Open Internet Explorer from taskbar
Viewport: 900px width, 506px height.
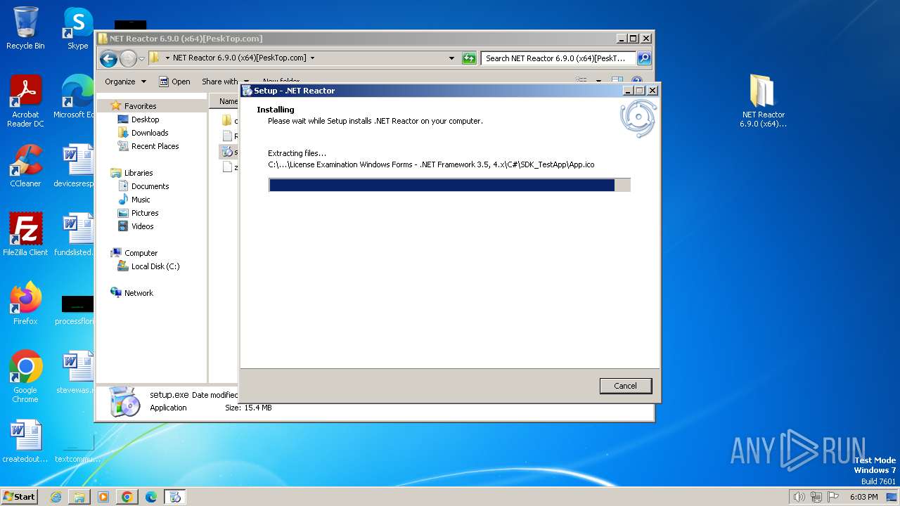click(56, 497)
